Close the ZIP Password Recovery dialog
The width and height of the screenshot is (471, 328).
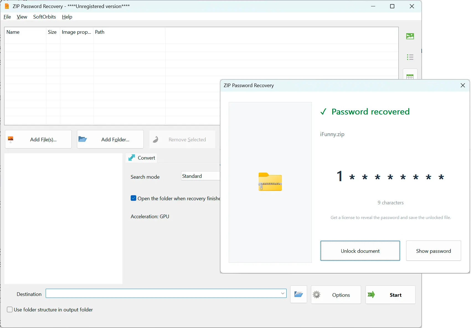463,85
